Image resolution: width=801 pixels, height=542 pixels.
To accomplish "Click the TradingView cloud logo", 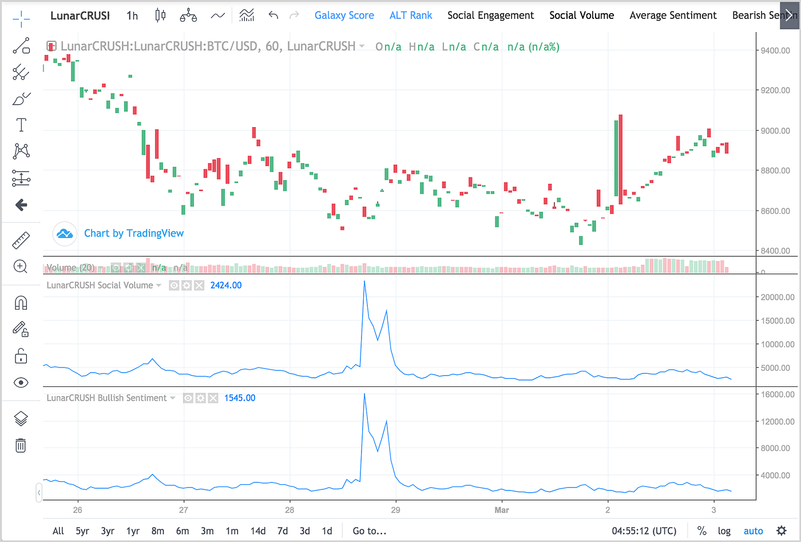I will pyautogui.click(x=65, y=234).
